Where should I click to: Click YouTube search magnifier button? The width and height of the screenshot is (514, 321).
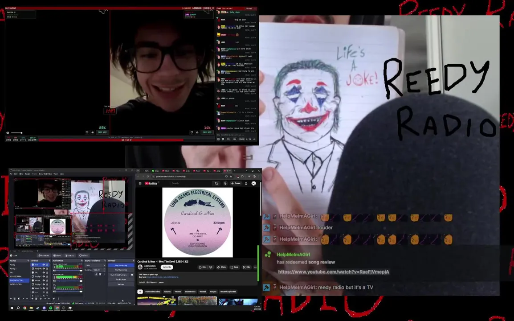(216, 184)
